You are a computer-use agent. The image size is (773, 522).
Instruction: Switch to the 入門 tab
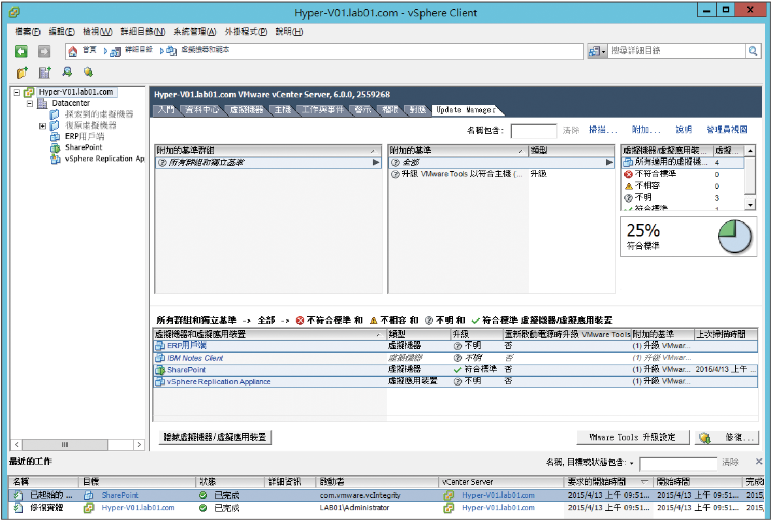166,110
